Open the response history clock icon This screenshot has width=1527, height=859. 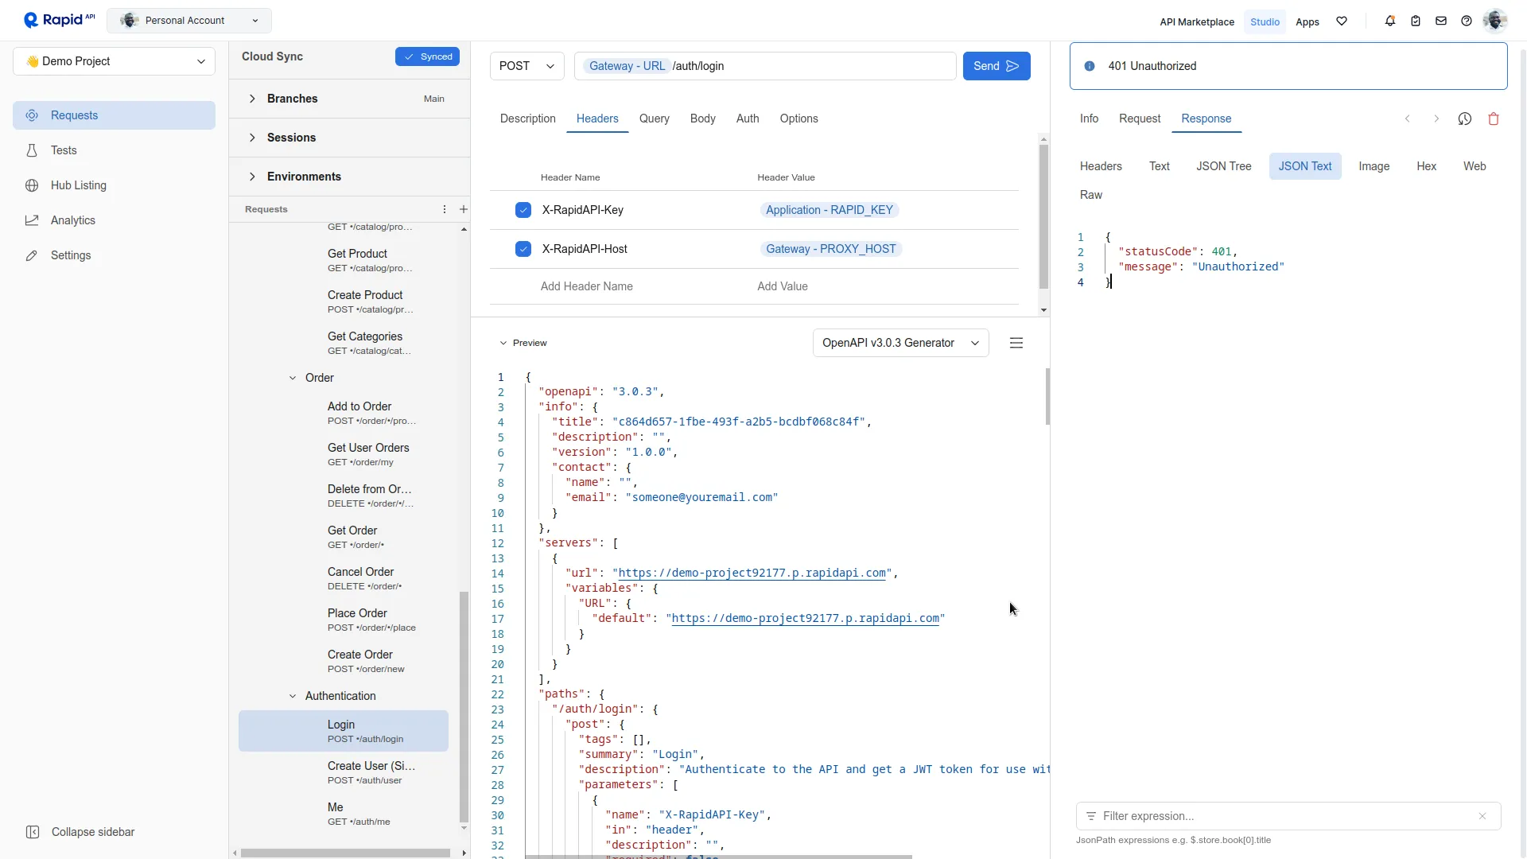point(1465,119)
